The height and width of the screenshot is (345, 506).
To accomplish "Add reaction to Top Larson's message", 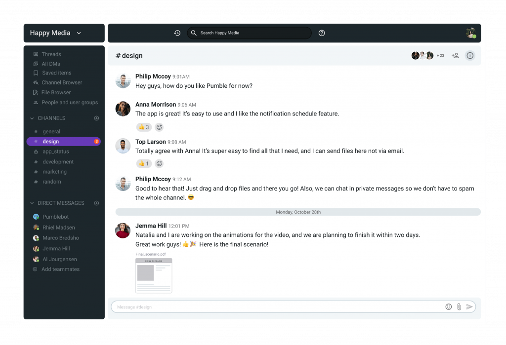I will pyautogui.click(x=159, y=163).
